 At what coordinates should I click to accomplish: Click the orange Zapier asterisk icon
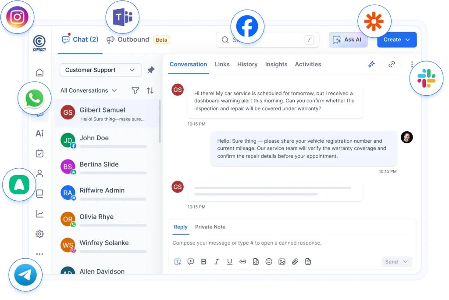tap(374, 22)
